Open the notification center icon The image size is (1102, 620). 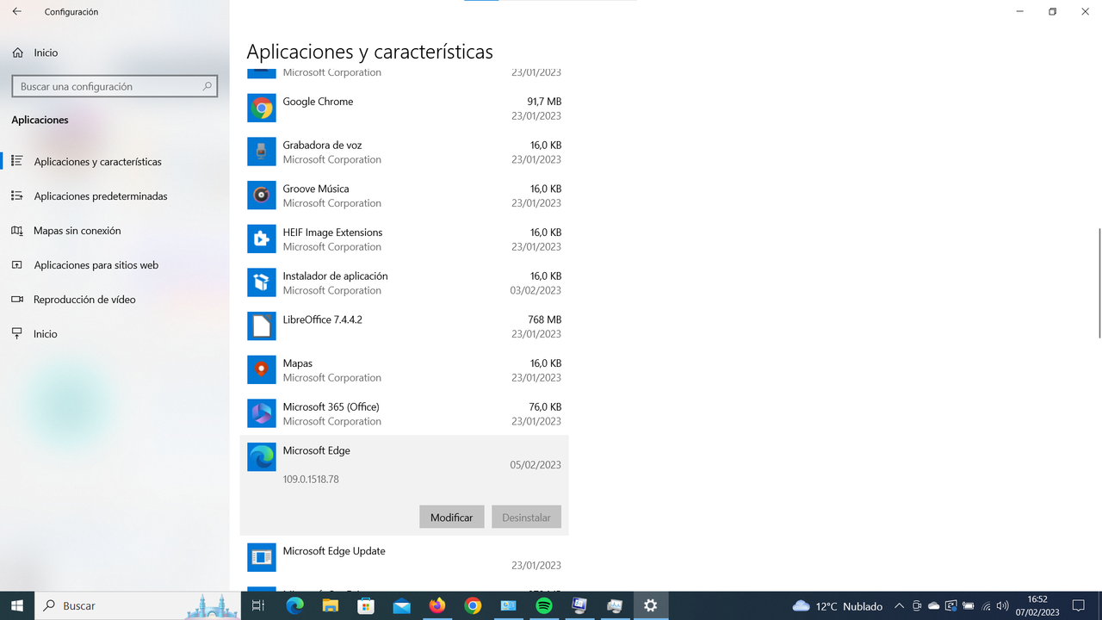tap(1078, 605)
